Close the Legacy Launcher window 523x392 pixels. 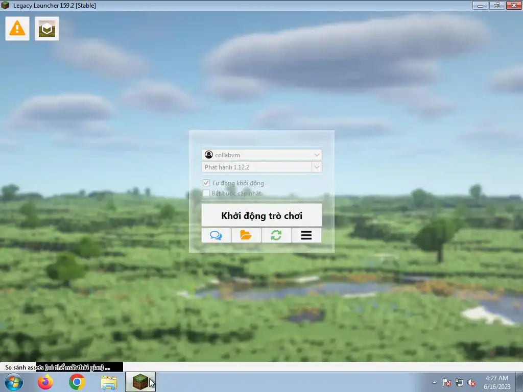pyautogui.click(x=514, y=5)
